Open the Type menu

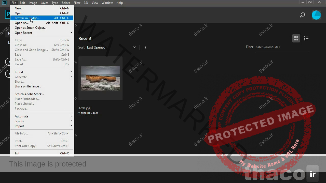click(x=55, y=3)
